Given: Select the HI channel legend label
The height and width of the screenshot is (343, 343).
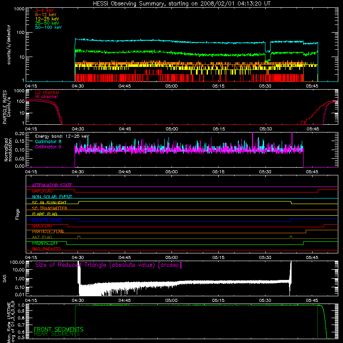Looking at the screenshot, I should [46, 97].
